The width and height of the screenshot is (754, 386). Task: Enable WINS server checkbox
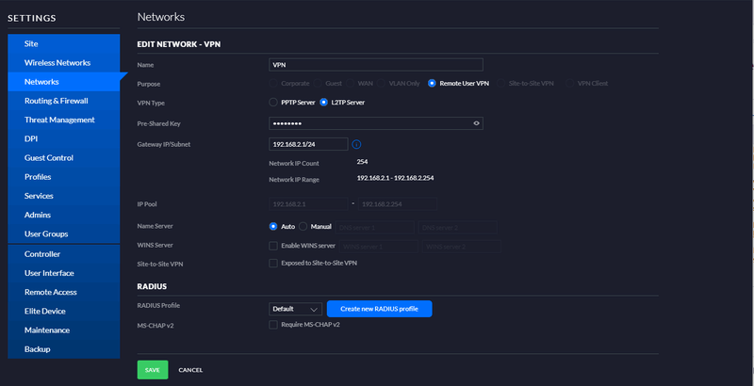[273, 246]
